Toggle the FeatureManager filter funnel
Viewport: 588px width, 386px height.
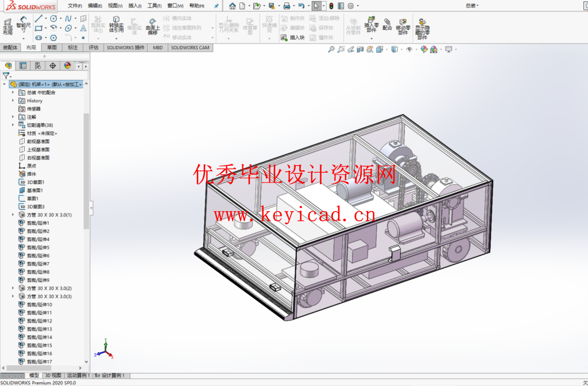click(6, 75)
